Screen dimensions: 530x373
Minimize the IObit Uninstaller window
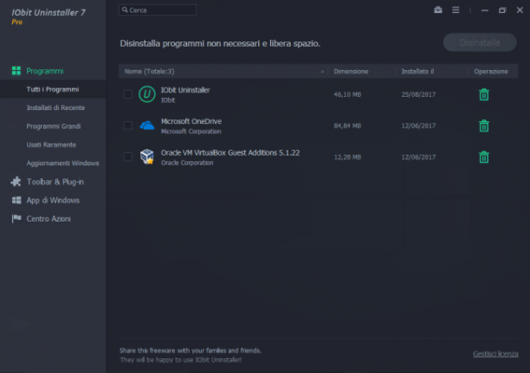485,10
